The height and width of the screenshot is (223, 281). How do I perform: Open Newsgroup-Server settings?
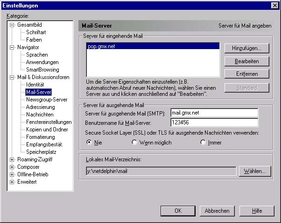click(x=47, y=100)
